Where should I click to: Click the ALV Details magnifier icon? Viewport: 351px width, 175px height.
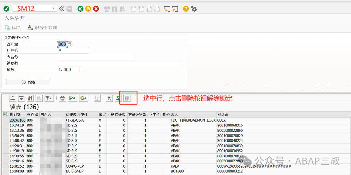point(110,98)
